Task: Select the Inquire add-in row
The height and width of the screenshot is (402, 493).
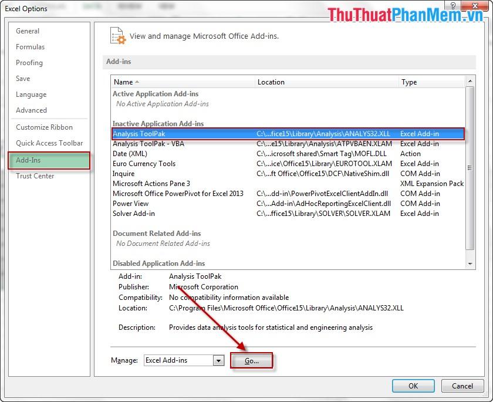Action: pos(288,174)
